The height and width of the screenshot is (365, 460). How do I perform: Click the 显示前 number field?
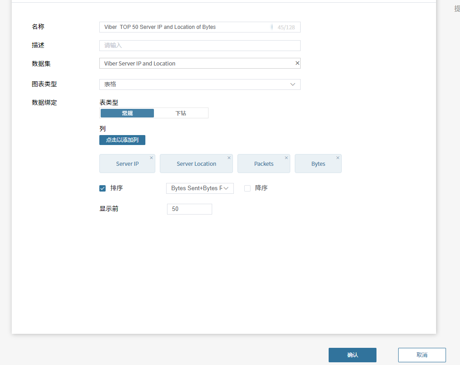point(189,209)
